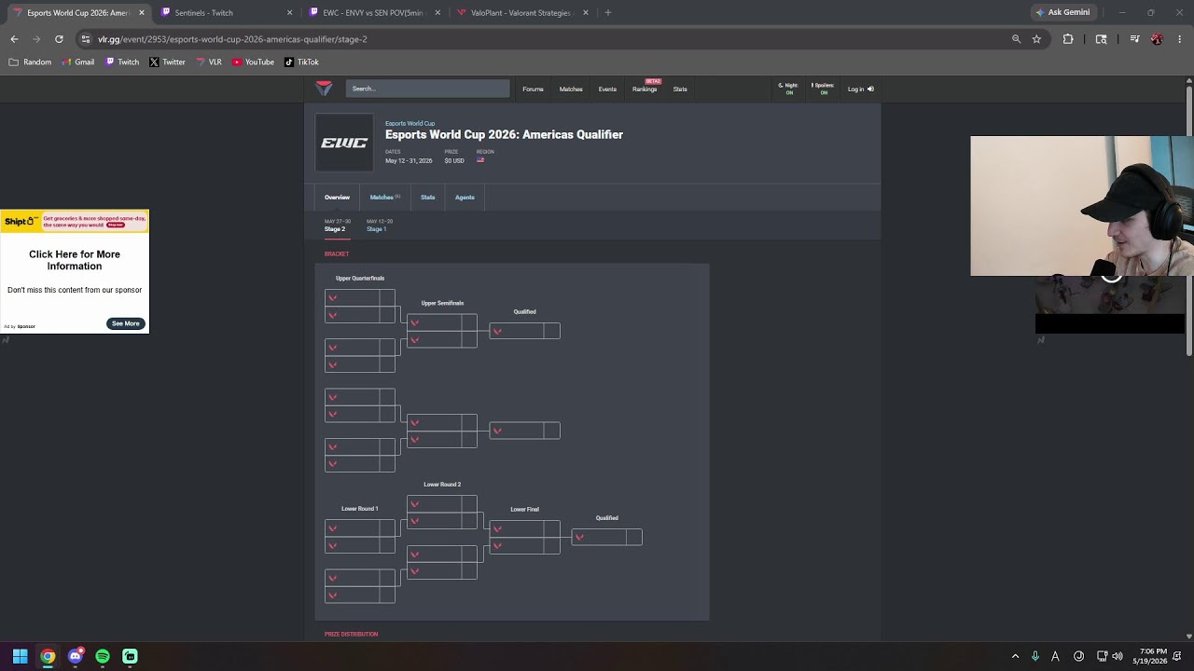Switch to Stage 1 sub-tab

click(379, 226)
